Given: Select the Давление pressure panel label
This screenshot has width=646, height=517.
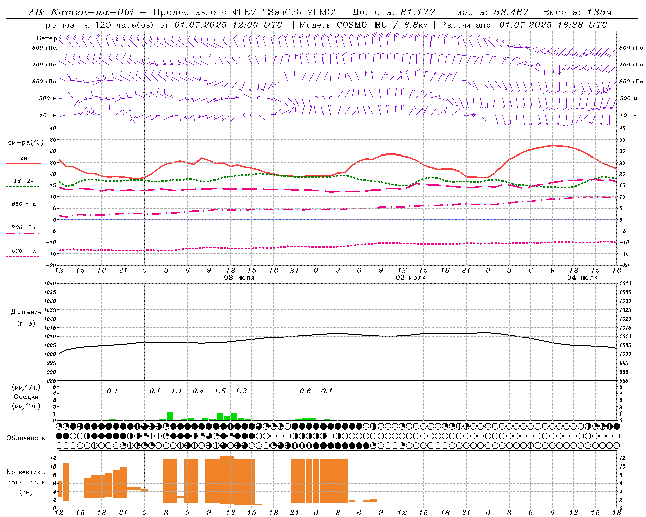Looking at the screenshot, I should 26,312.
